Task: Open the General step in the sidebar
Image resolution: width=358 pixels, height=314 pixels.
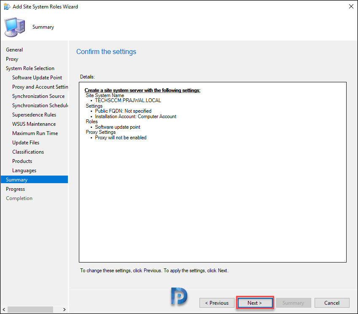Action: [x=14, y=50]
